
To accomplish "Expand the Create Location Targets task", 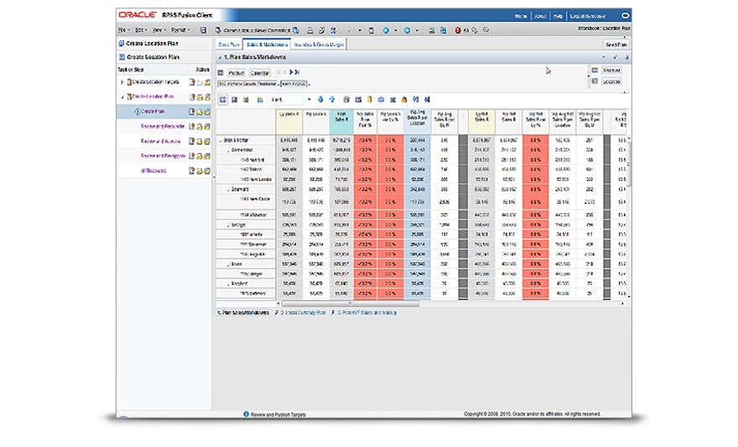I will pos(122,82).
